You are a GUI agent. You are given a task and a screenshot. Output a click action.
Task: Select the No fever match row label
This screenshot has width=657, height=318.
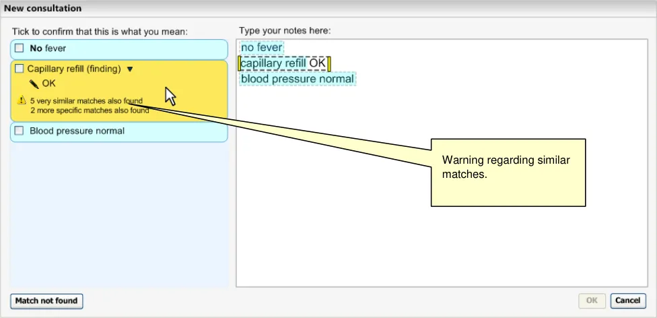click(48, 49)
